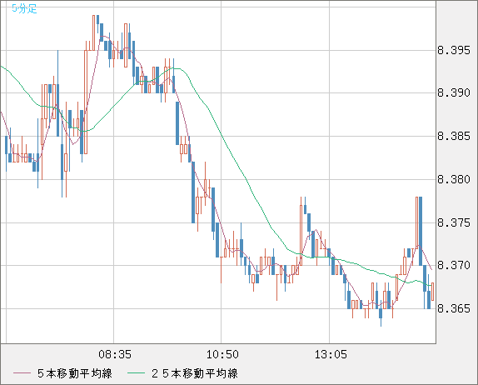Viewport: 478px width, 385px height.
Task: Click the 8.385 price axis label
Action: (454, 136)
